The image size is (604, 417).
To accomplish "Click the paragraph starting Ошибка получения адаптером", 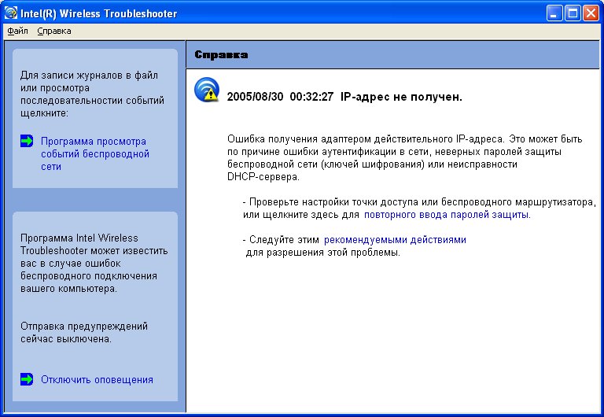I will click(404, 158).
